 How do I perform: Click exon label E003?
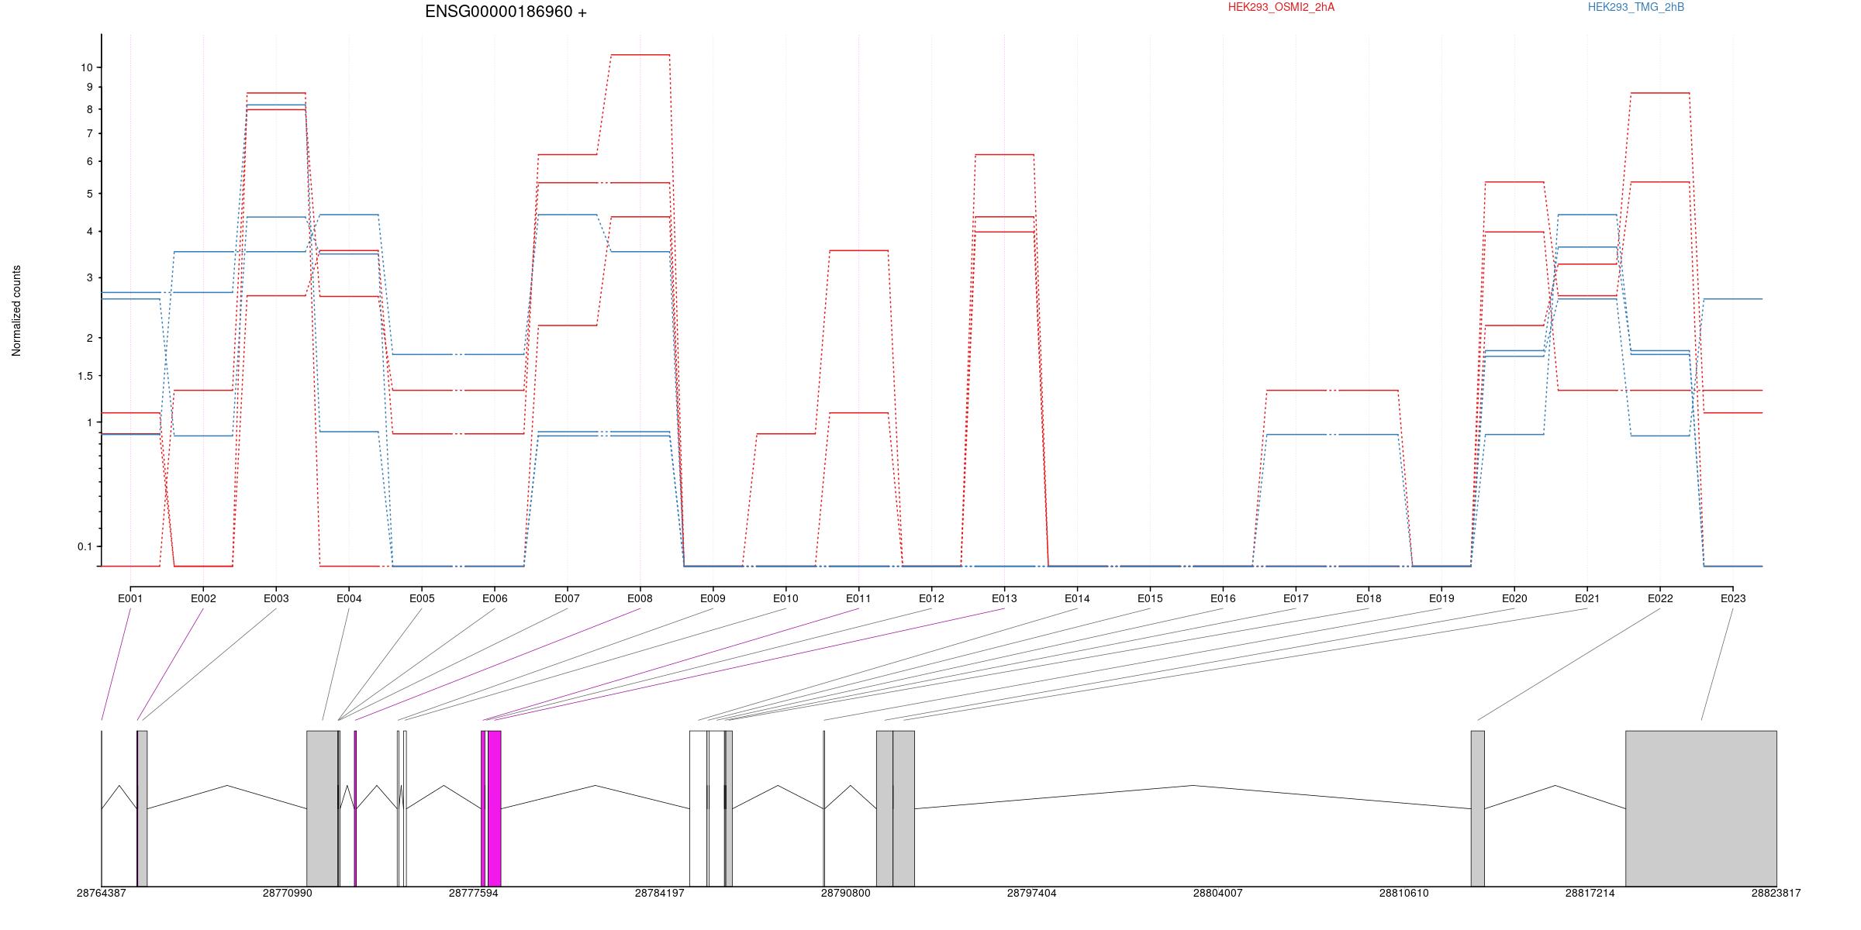pos(276,598)
